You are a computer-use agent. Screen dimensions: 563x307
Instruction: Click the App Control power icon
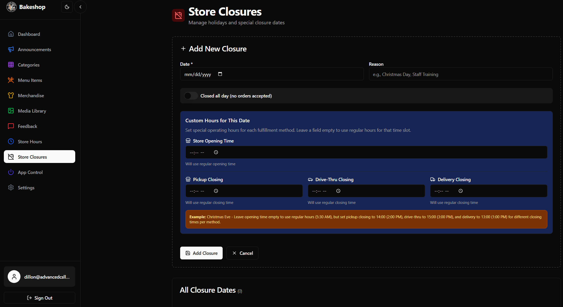tap(11, 172)
